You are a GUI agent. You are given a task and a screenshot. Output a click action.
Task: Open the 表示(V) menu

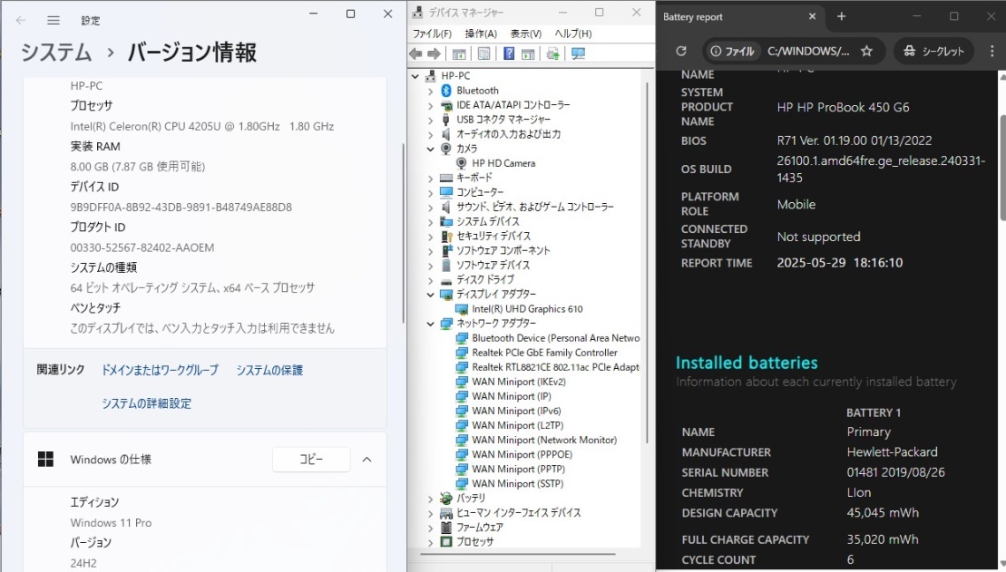pos(525,34)
